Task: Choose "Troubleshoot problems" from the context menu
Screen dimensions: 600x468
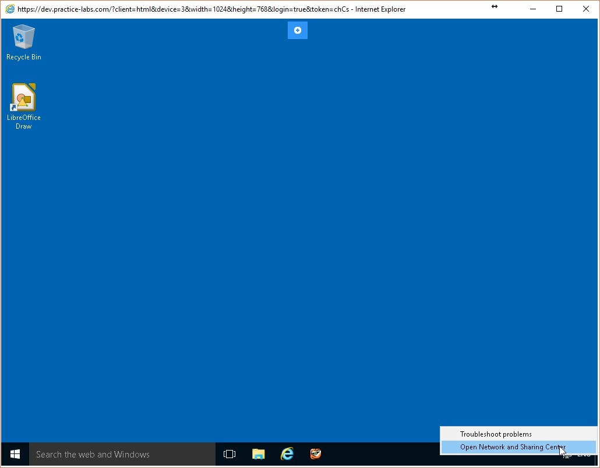Action: click(x=496, y=434)
